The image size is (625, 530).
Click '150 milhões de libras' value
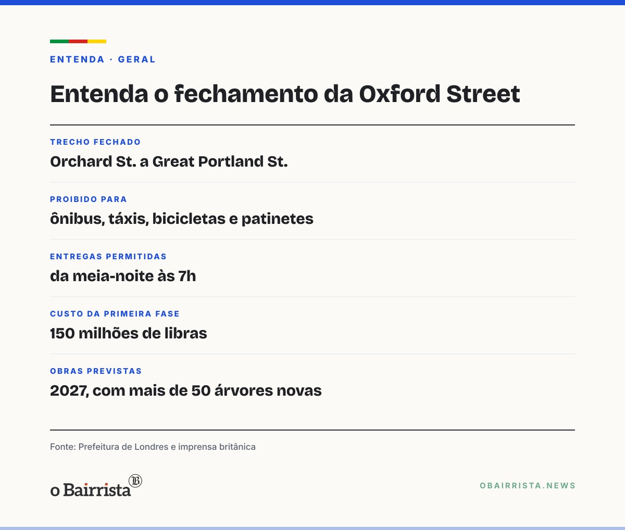point(129,333)
